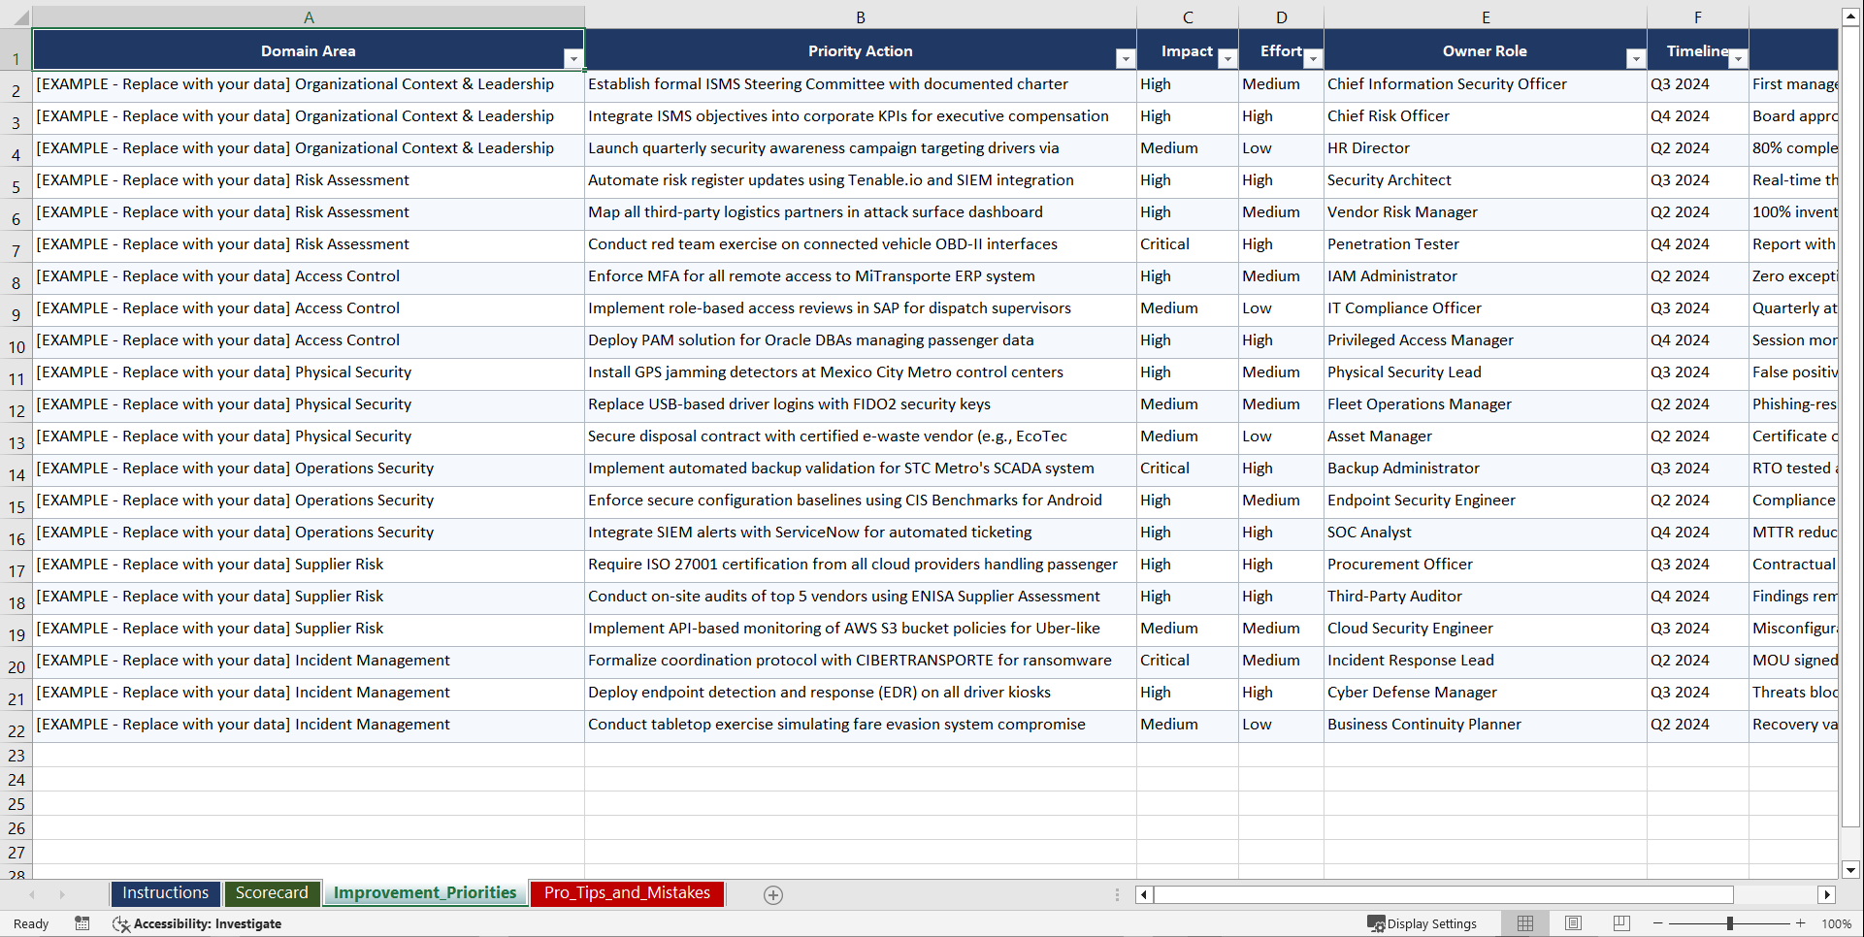Image resolution: width=1864 pixels, height=937 pixels.
Task: Open the Pro_Tips_and_Mistakes sheet tab
Action: point(626,892)
